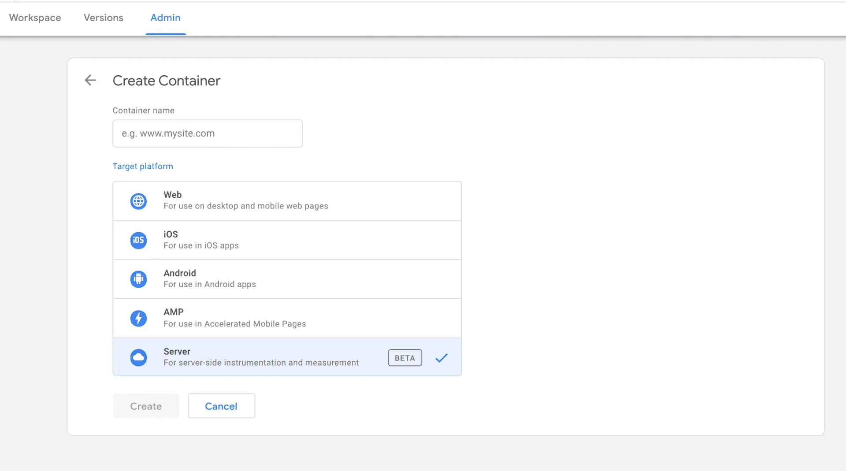Click the back arrow beside Create Container
The width and height of the screenshot is (846, 471).
coord(90,80)
